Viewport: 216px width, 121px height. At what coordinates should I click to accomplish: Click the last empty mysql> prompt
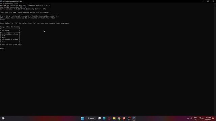click(3, 48)
